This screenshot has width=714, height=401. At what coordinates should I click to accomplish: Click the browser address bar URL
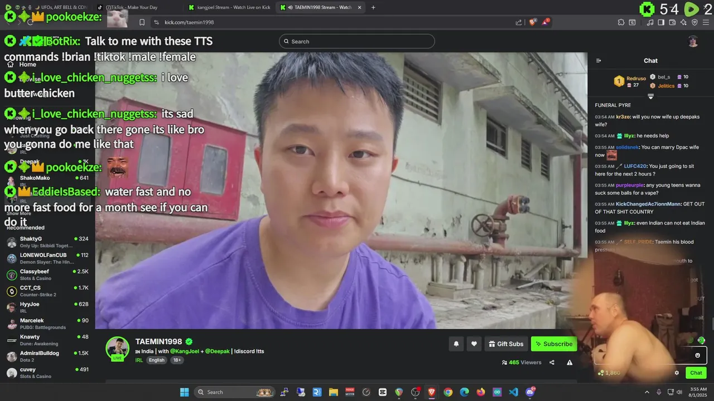click(189, 22)
